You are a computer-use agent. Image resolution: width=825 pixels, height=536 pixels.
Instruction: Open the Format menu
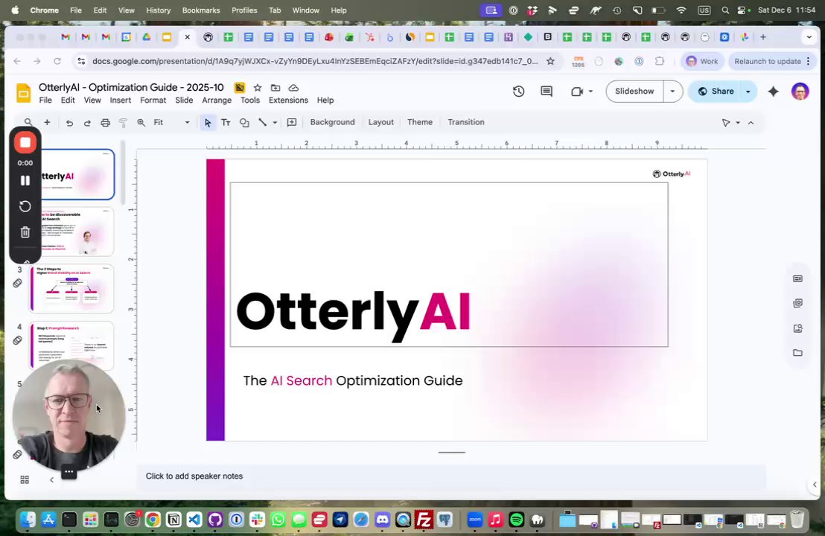[x=153, y=100]
